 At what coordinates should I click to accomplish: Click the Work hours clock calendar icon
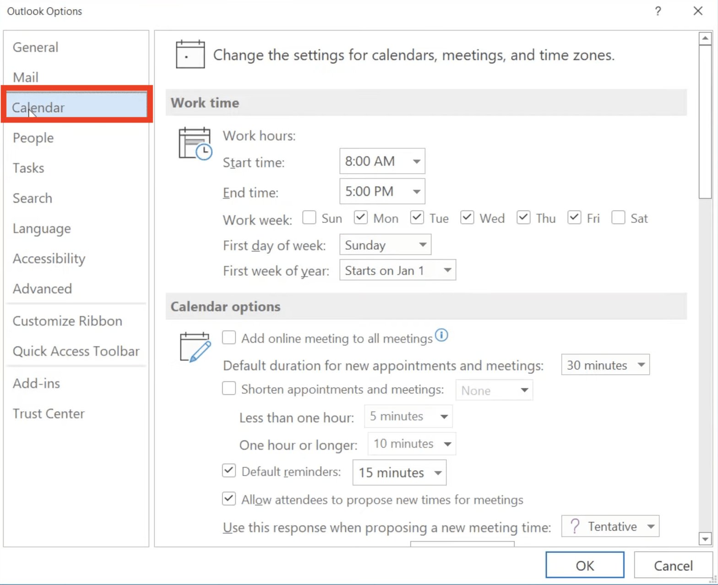(196, 144)
